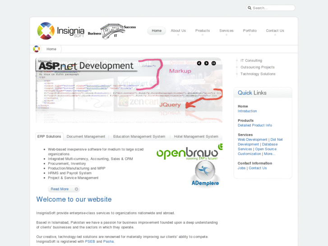Click the Insignia Soft logo
The height and width of the screenshot is (246, 328).
60,31
